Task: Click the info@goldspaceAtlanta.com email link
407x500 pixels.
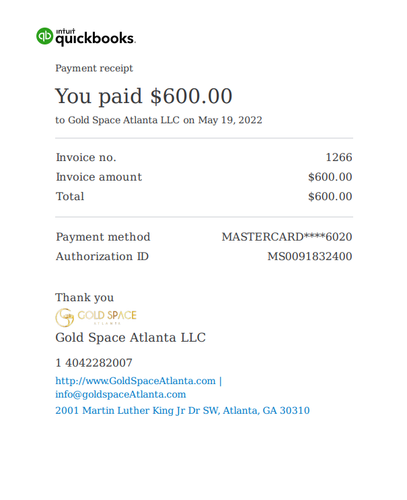Action: click(120, 394)
